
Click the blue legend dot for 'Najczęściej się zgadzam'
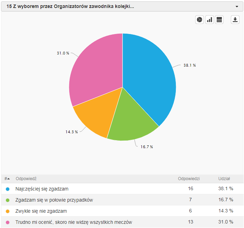click(8, 189)
